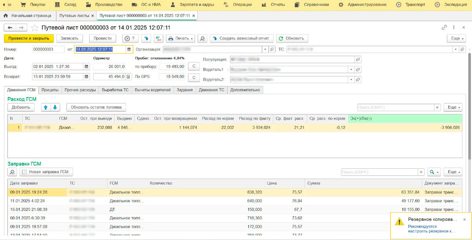Get link via chain icon

444,28
